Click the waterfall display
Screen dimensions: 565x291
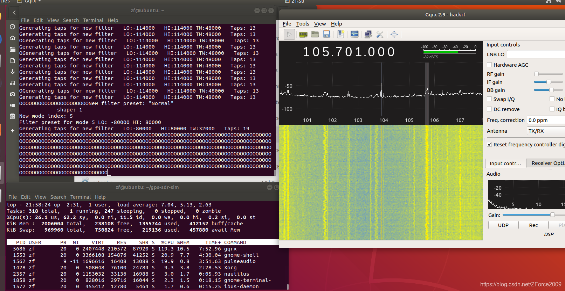(381, 182)
